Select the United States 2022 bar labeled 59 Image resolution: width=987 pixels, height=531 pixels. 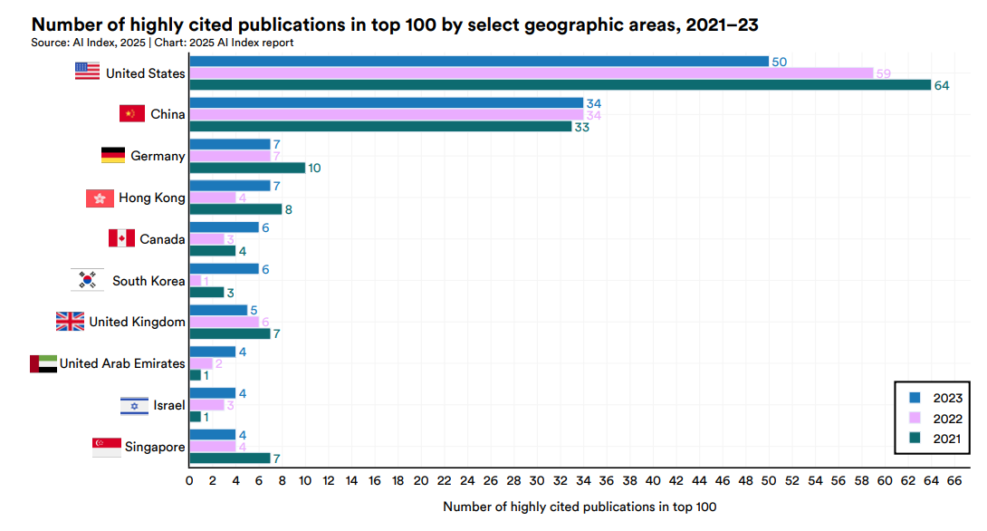click(x=531, y=73)
